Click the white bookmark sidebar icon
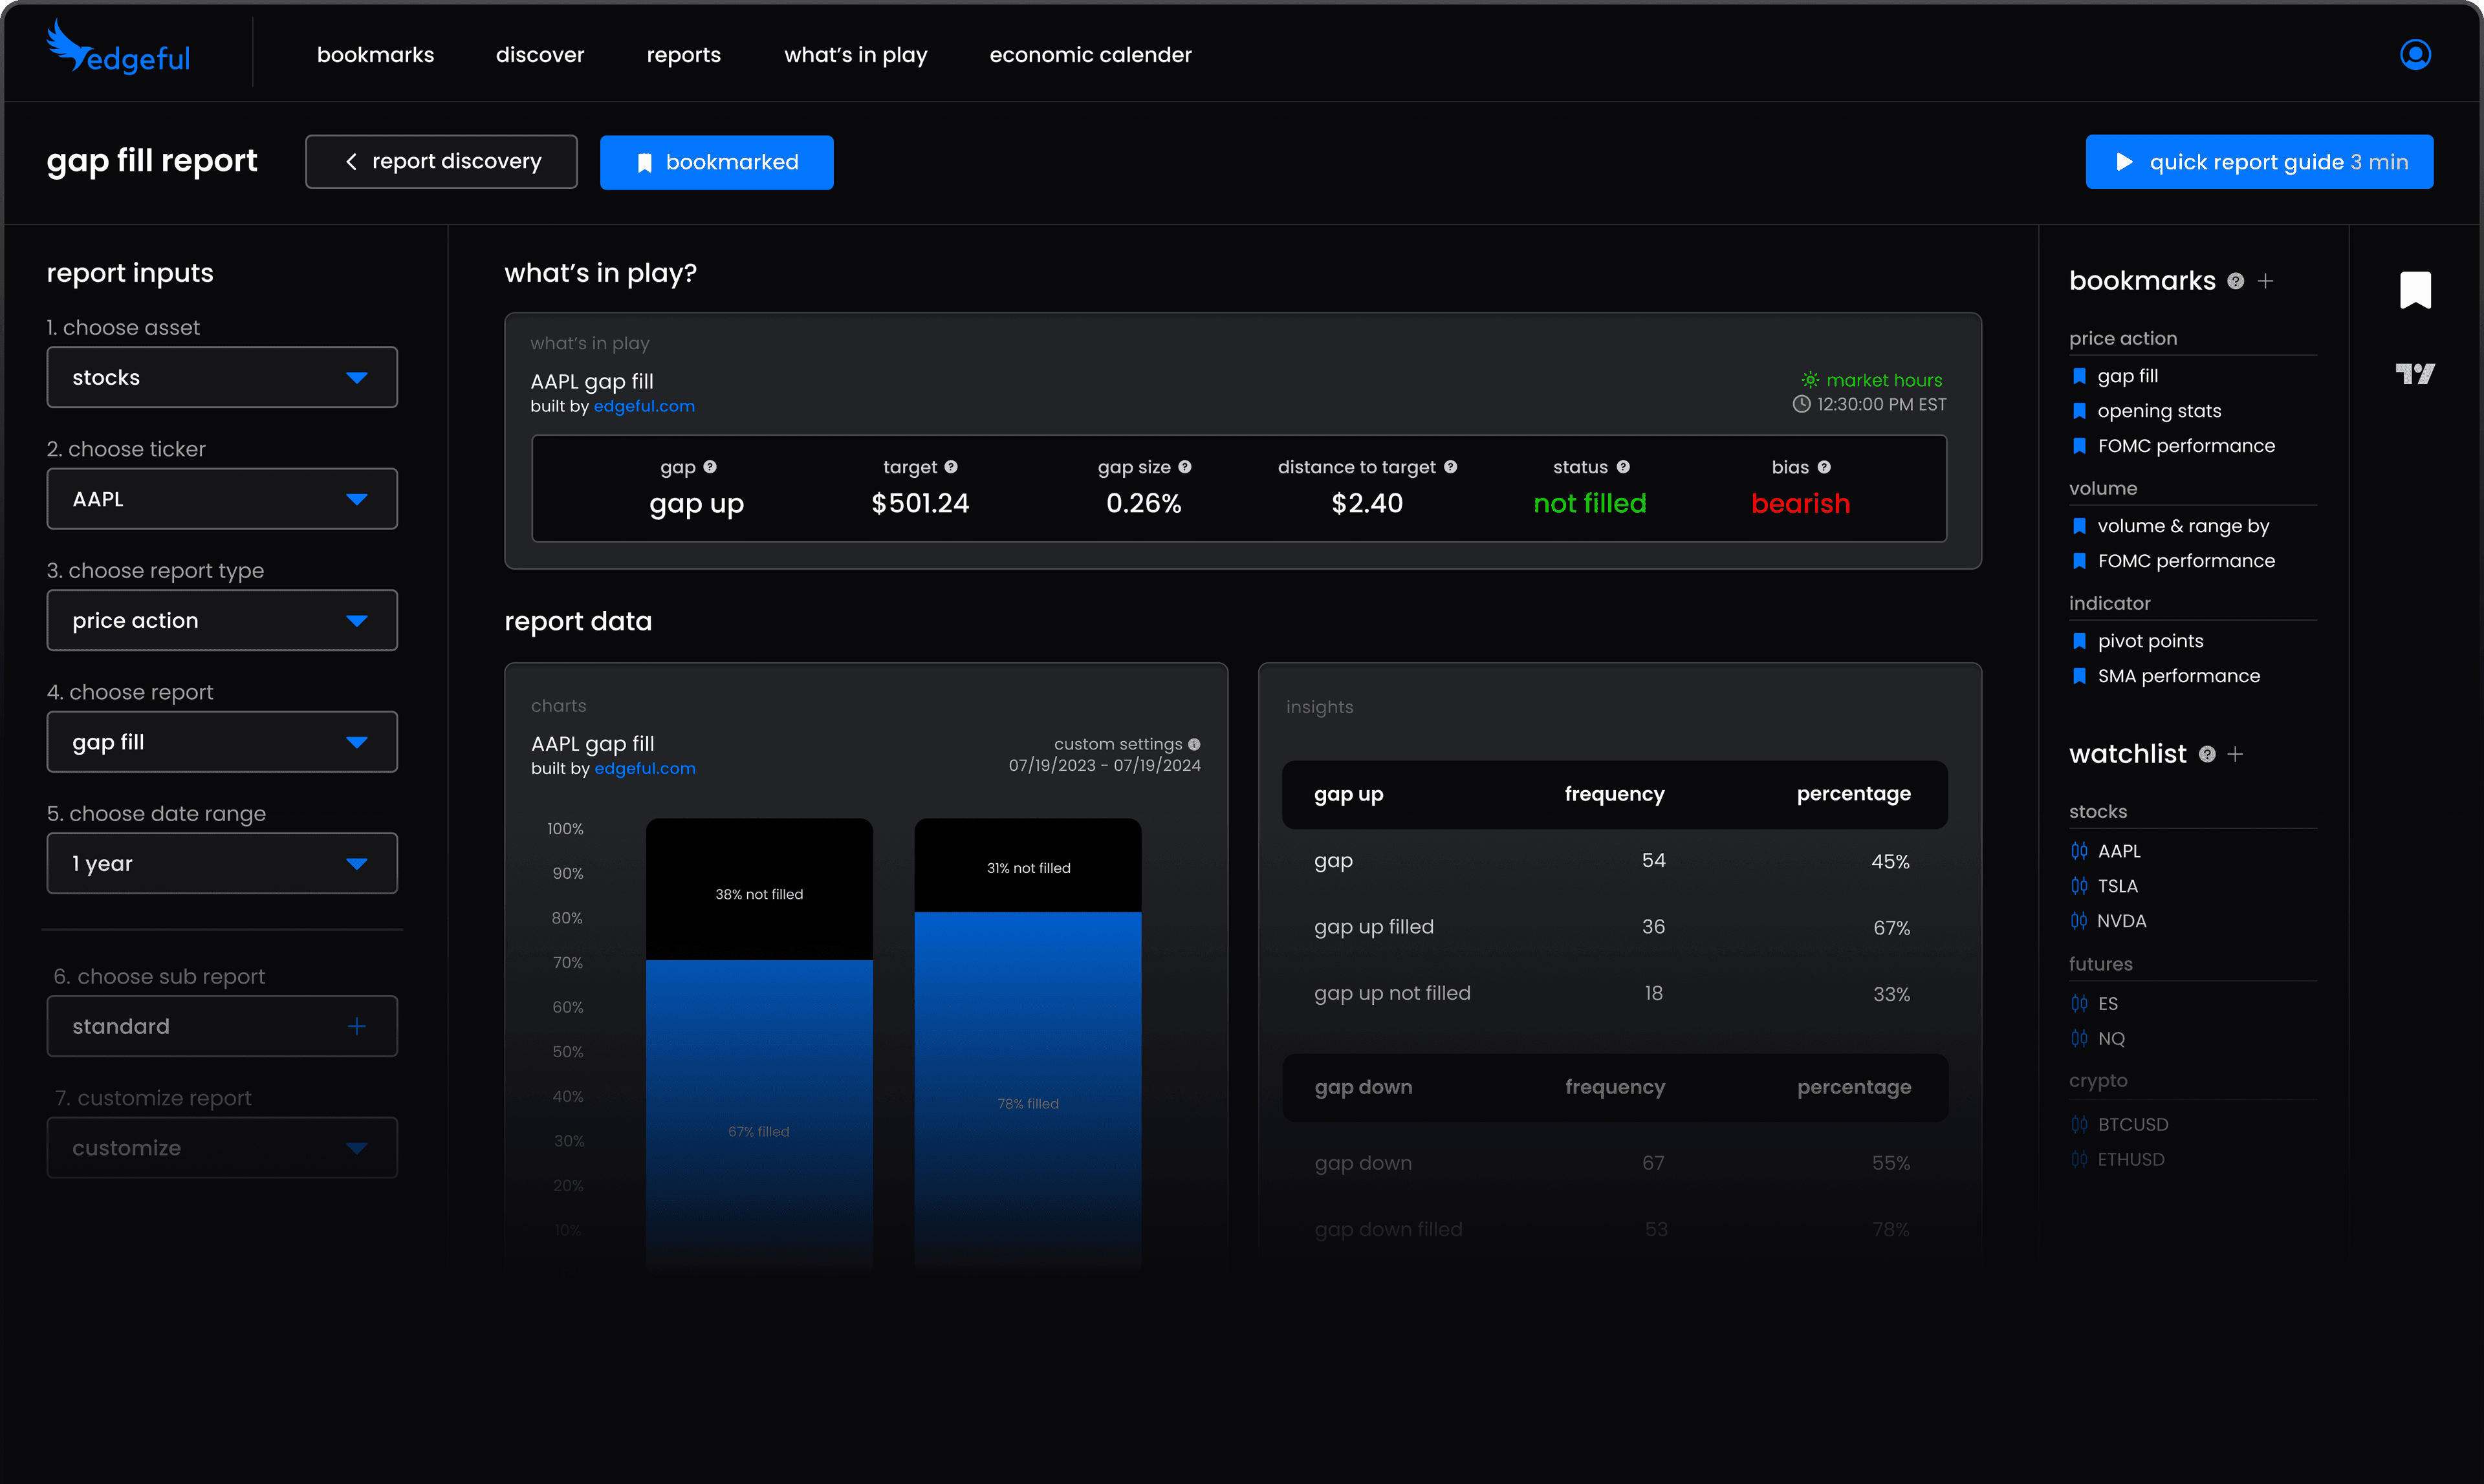 [2415, 290]
